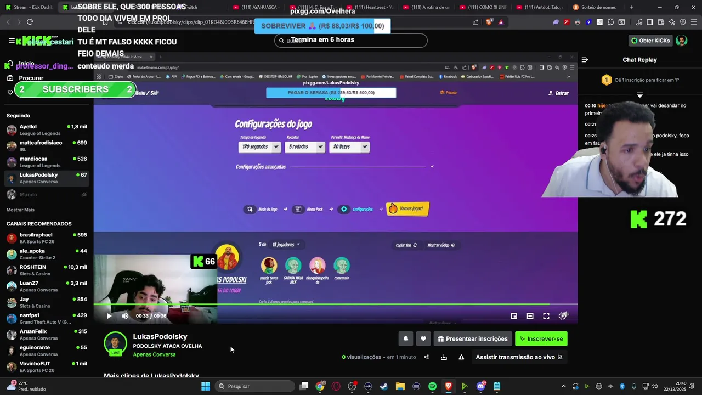
Task: Enter fullscreen mode in the video player
Action: pos(546,316)
